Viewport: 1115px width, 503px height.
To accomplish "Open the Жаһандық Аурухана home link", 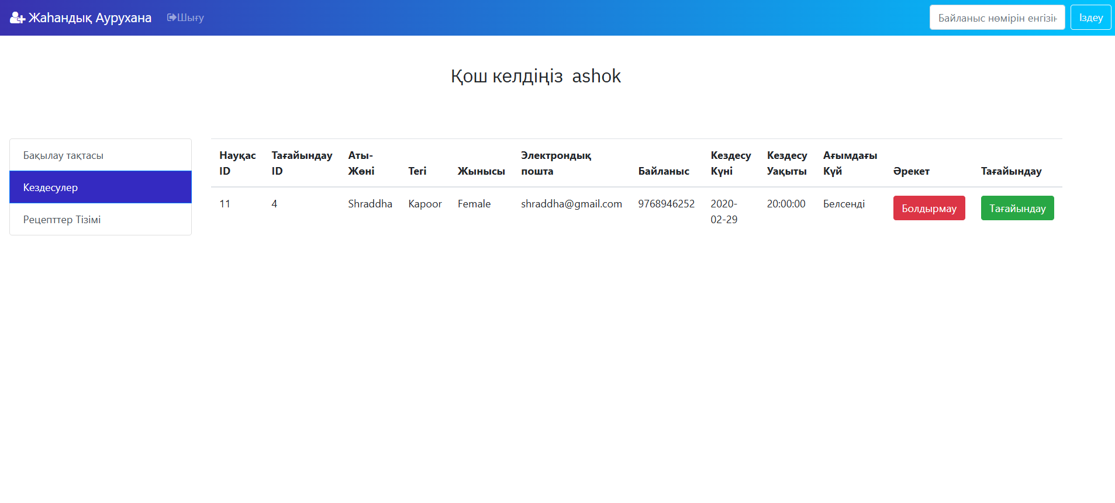I will [x=81, y=18].
